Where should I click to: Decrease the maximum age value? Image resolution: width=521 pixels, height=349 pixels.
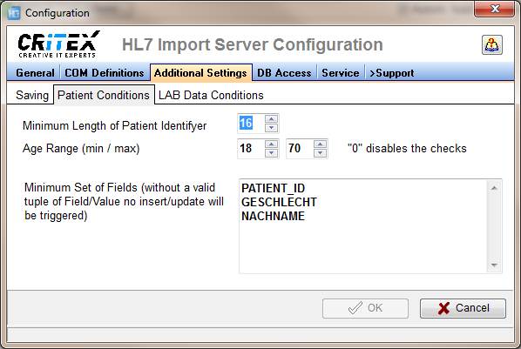click(x=320, y=152)
